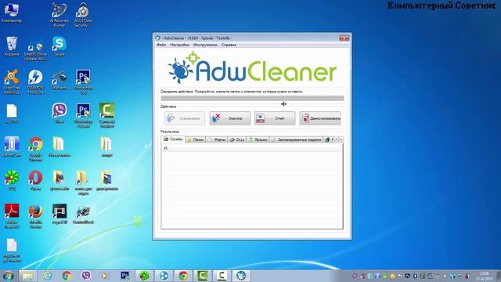Open Viber from the taskbar
The image size is (501, 282).
coord(85,276)
